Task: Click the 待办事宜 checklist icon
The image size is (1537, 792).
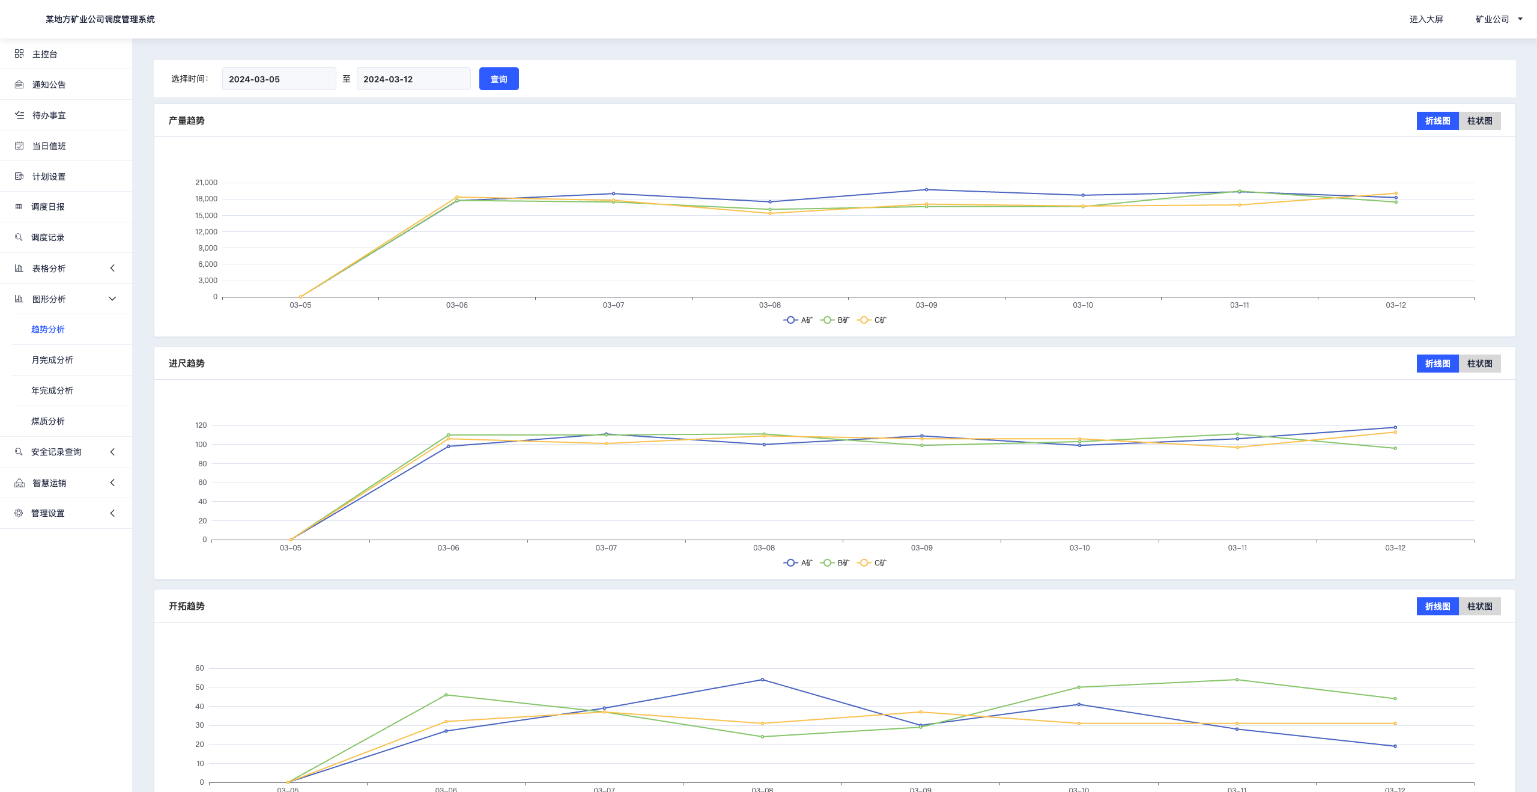Action: [19, 115]
